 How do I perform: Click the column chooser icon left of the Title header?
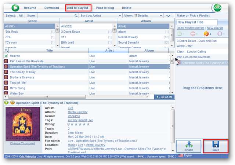point(6,51)
